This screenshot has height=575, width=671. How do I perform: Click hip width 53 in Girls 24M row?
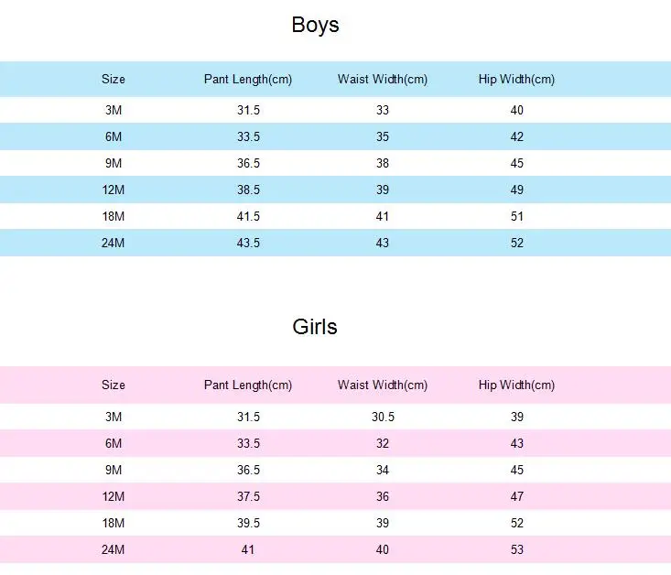[x=517, y=549]
